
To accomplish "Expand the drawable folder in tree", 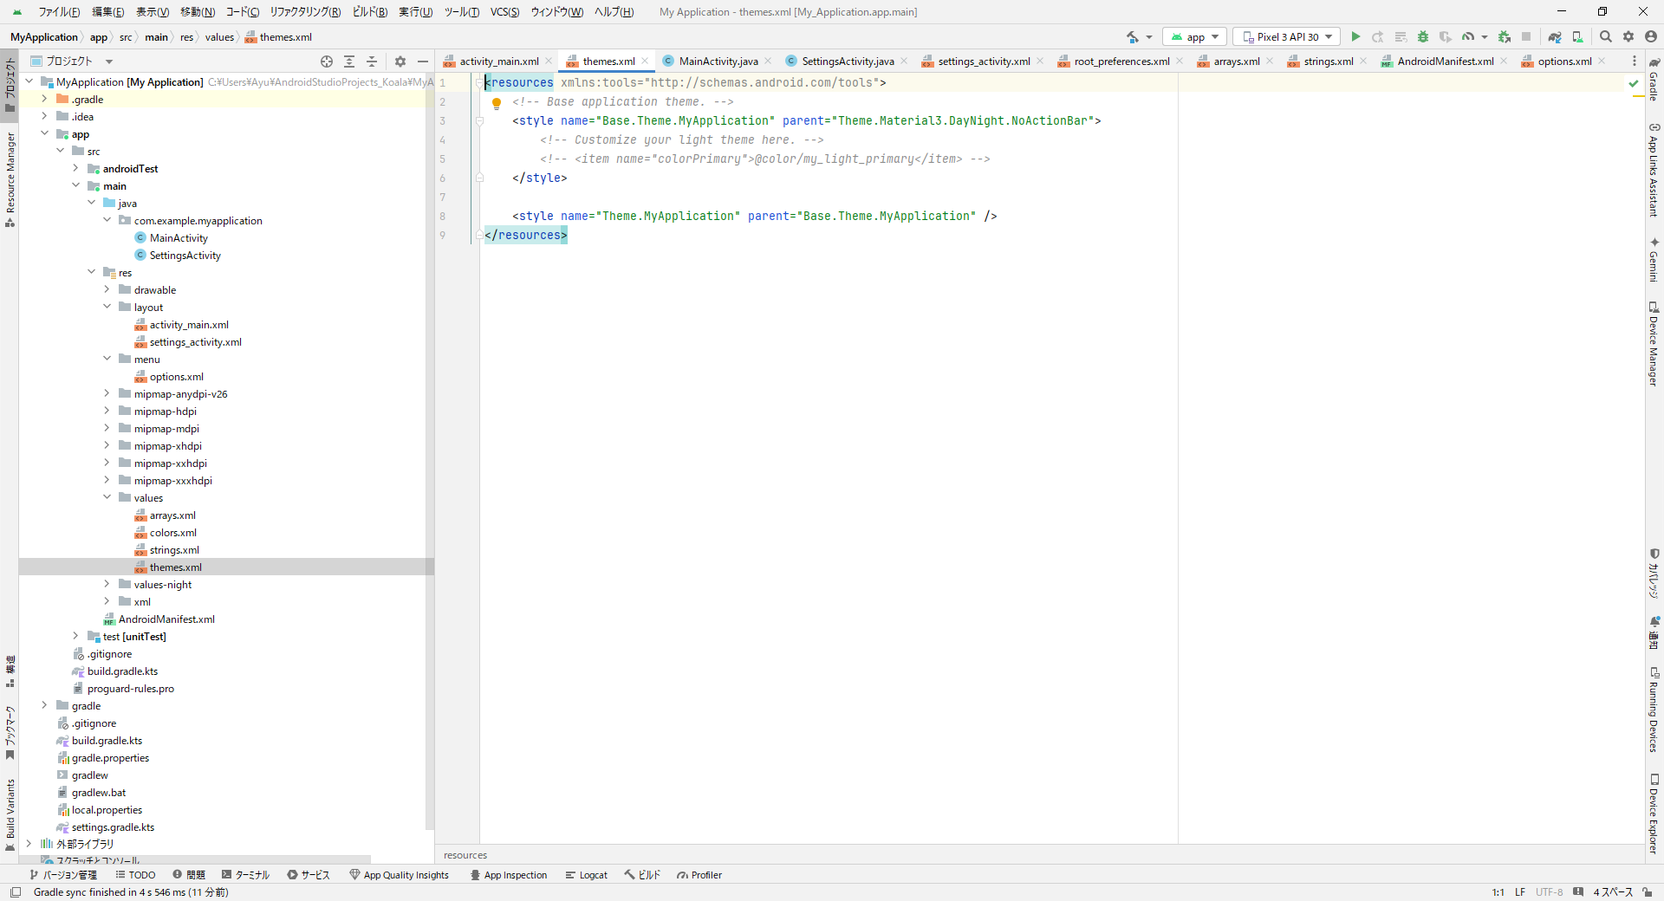I will point(107,290).
